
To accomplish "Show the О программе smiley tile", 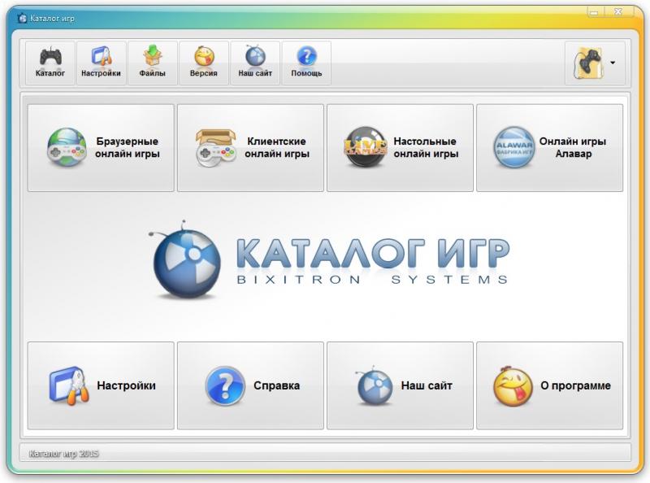I will pos(550,385).
